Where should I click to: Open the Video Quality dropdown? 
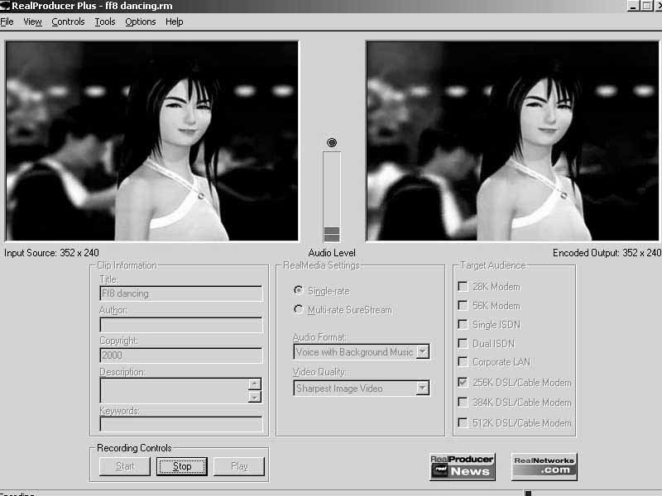pos(422,389)
